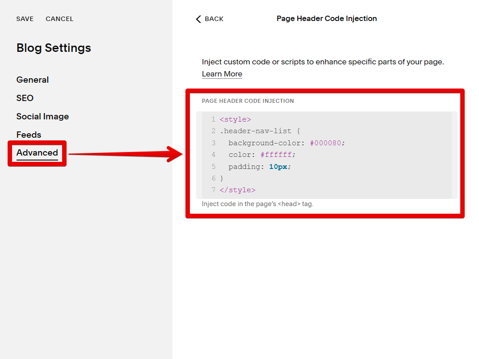Viewport: 479px width, 359px height.
Task: Click the back chevron arrow icon
Action: point(198,19)
